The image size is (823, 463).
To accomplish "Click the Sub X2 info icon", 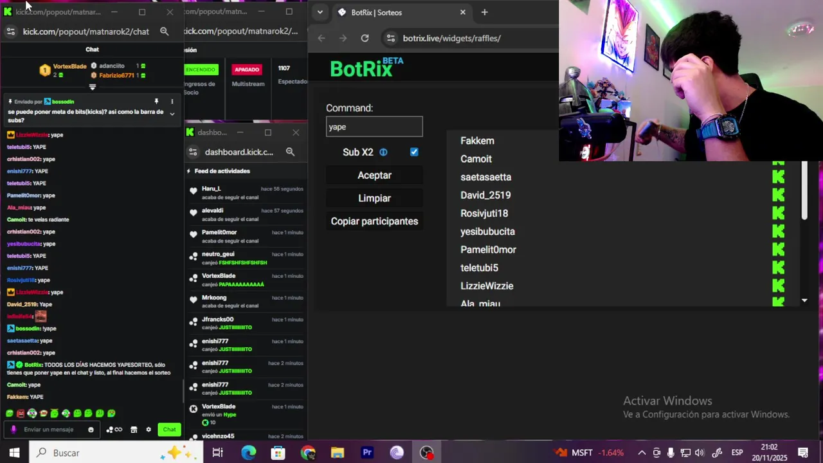I will click(x=383, y=152).
